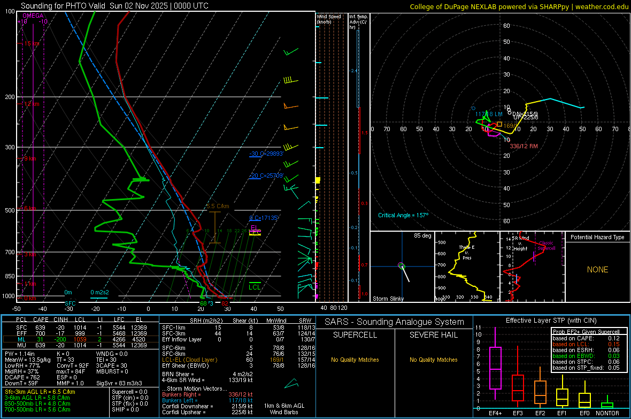631x419 pixels.
Task: Click the Effective Layer STP (with CIN) title
Action: click(x=551, y=321)
